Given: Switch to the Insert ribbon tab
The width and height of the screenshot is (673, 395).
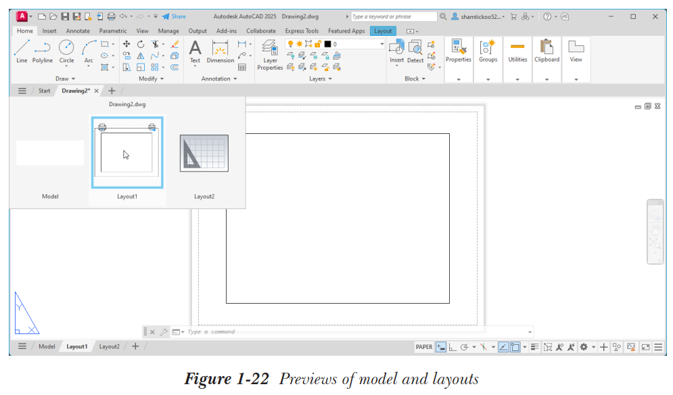Looking at the screenshot, I should [x=49, y=31].
